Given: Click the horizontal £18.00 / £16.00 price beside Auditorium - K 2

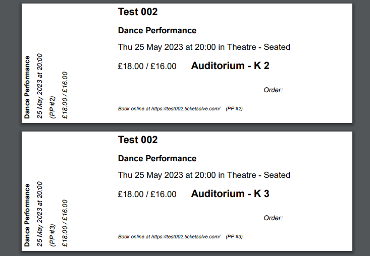Looking at the screenshot, I should click(x=147, y=66).
